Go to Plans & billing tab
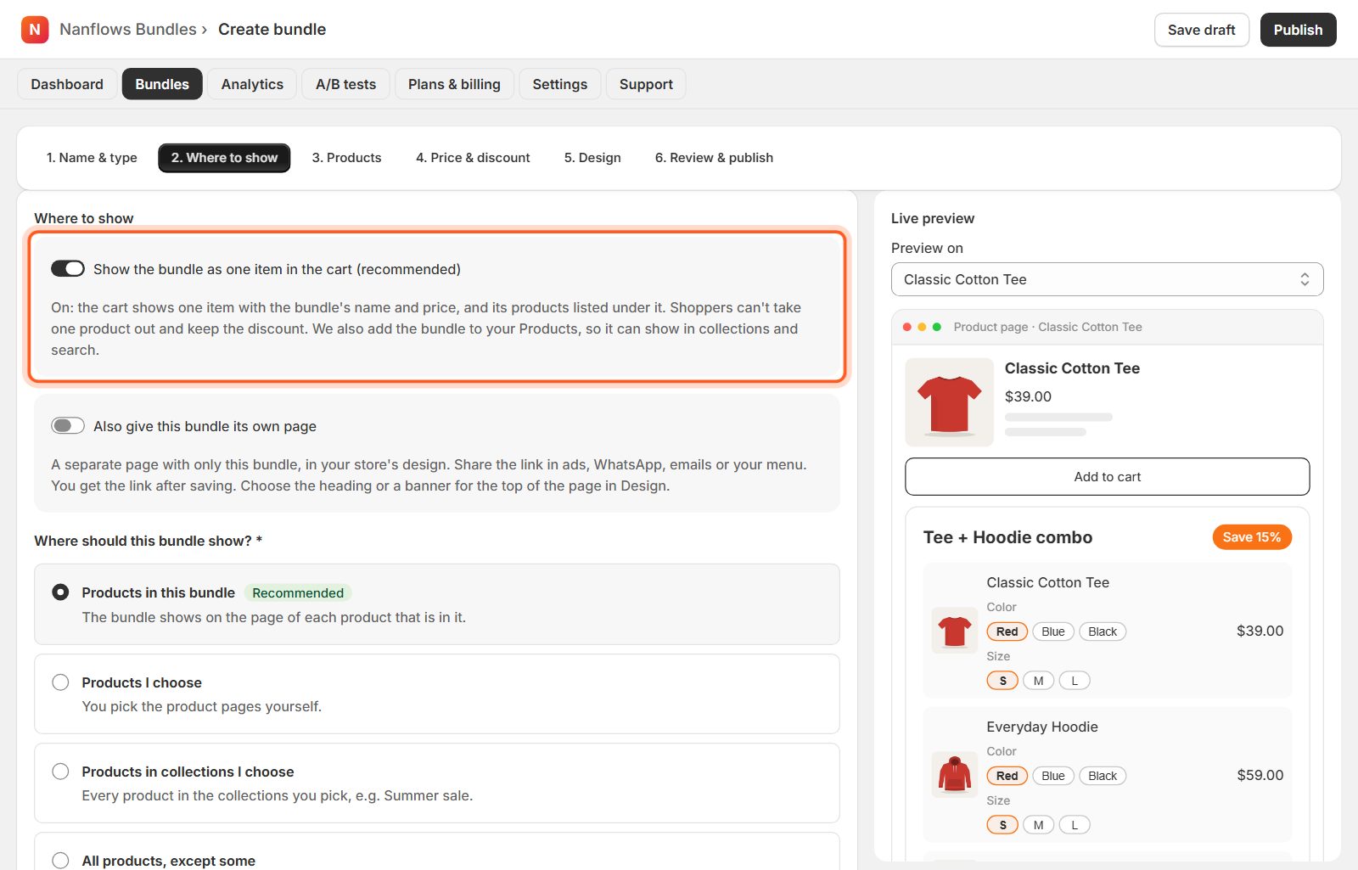This screenshot has height=870, width=1358. tap(454, 84)
